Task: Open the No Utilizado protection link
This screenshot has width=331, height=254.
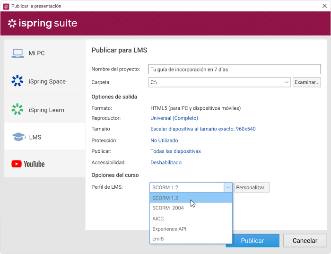Action: 164,140
